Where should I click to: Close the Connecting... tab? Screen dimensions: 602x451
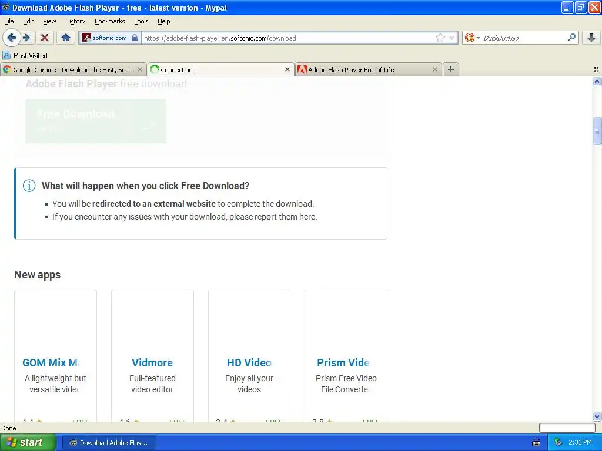(x=287, y=69)
